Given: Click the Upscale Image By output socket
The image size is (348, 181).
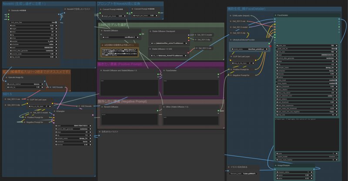Looking at the screenshot, I should coord(45,81).
